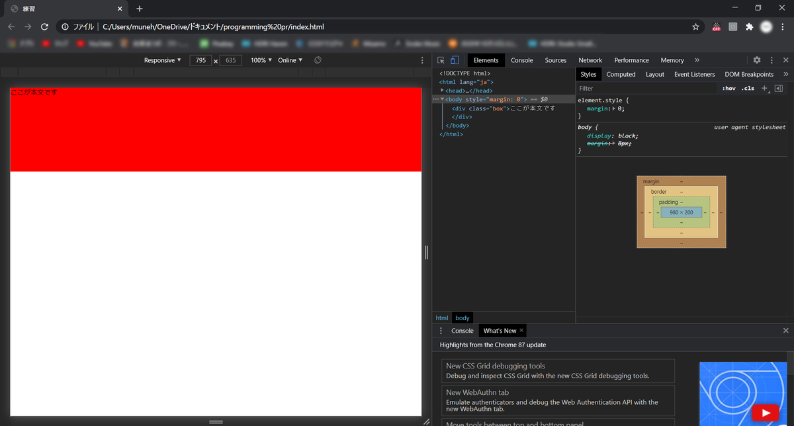Image resolution: width=794 pixels, height=426 pixels.
Task: Open the Responsive device dropdown
Action: [x=163, y=60]
